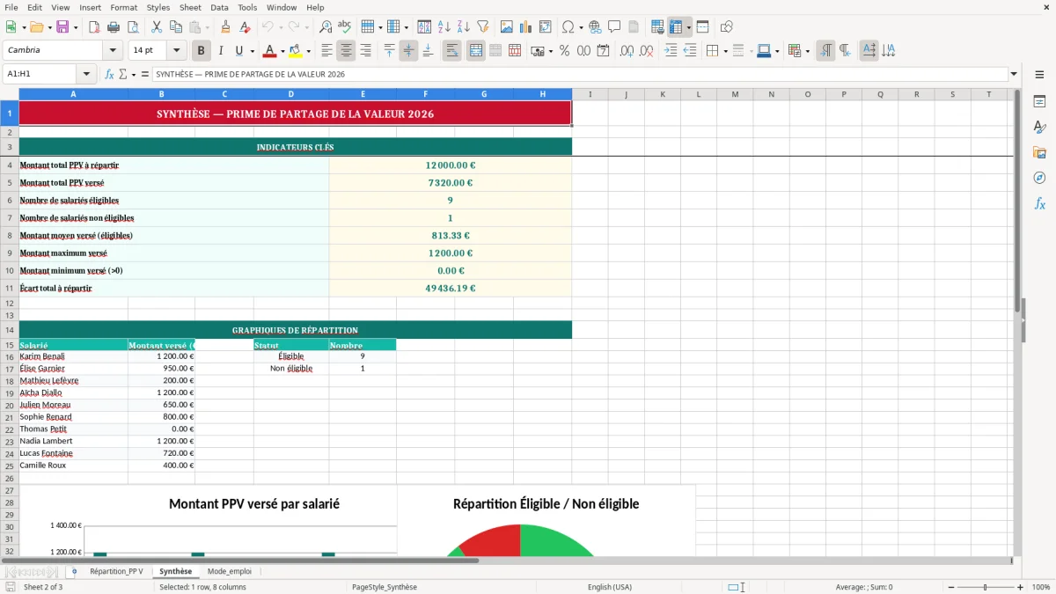Open the Freeze Rows and Columns dropdown arrow
1056x594 pixels.
click(688, 27)
